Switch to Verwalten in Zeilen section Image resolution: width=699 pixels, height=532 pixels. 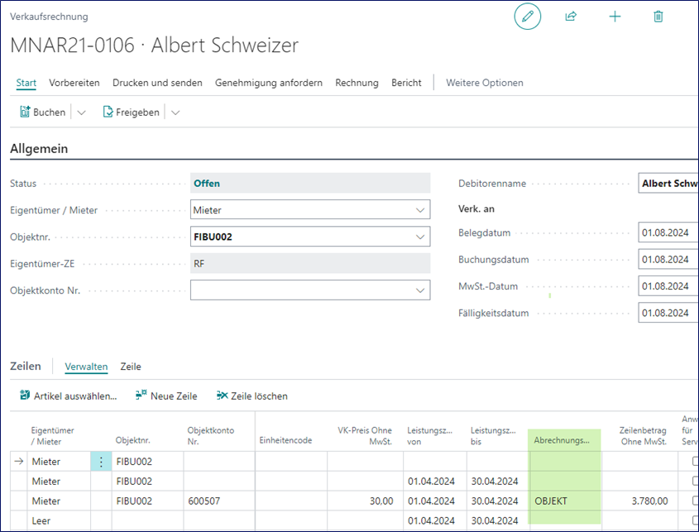pos(86,366)
